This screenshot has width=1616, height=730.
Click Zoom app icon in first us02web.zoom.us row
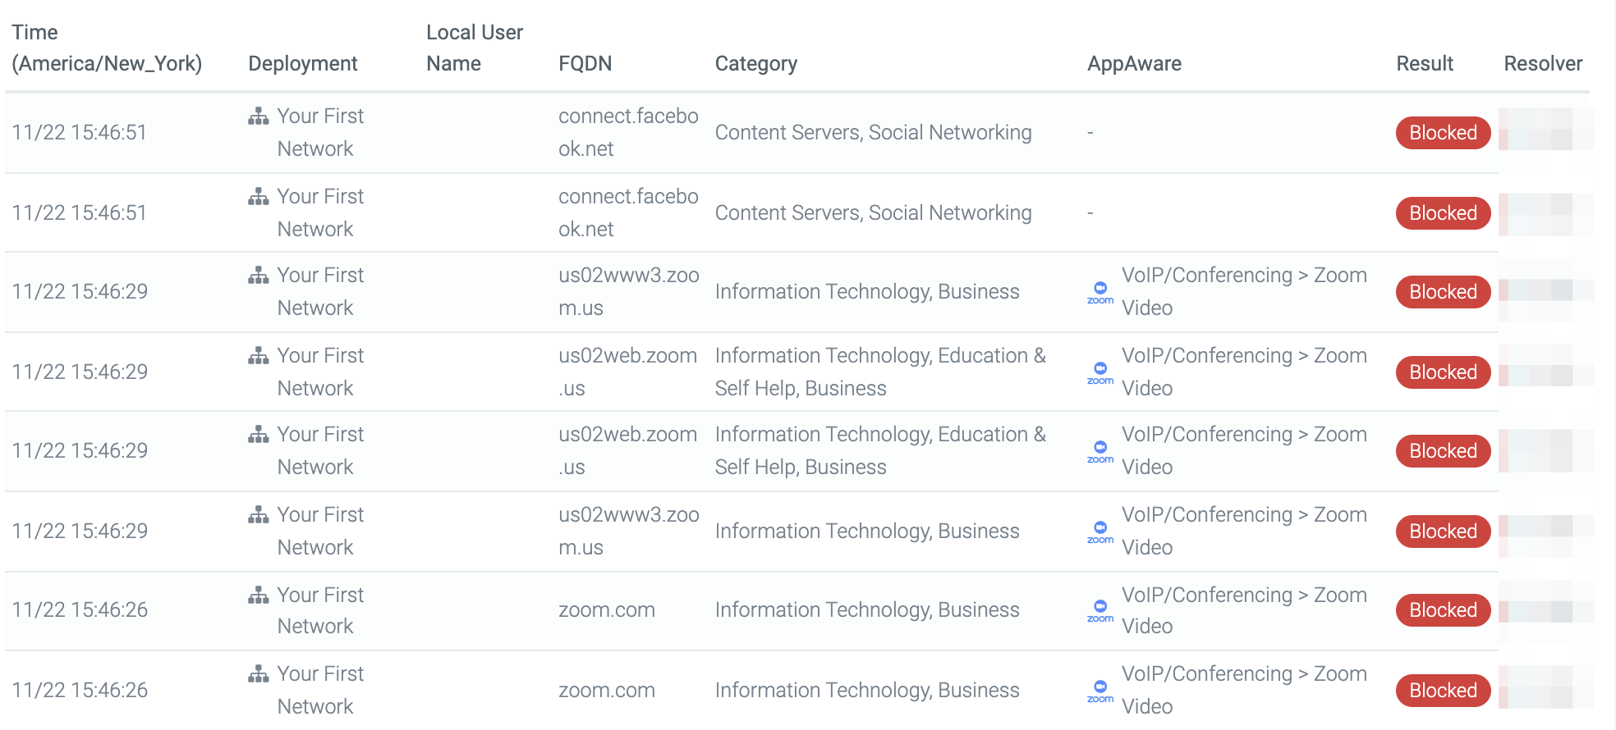pyautogui.click(x=1100, y=372)
